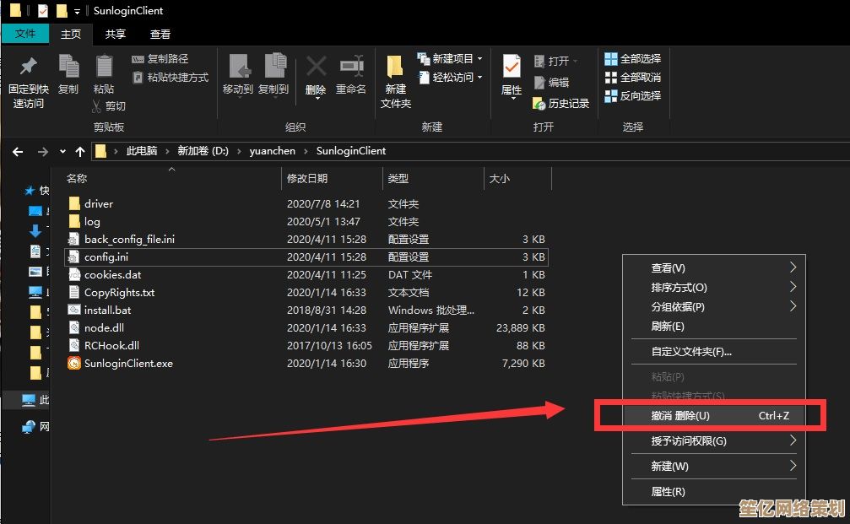Open the recent locations dropdown arrow
Image resolution: width=850 pixels, height=524 pixels.
62,152
